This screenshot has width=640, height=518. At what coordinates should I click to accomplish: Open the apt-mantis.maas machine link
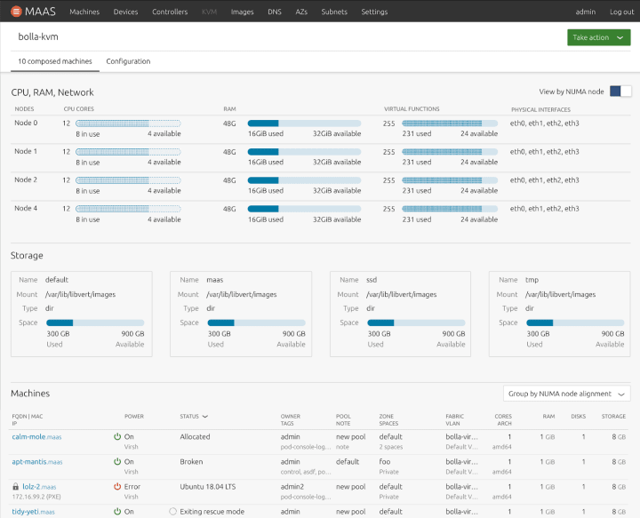pyautogui.click(x=37, y=462)
